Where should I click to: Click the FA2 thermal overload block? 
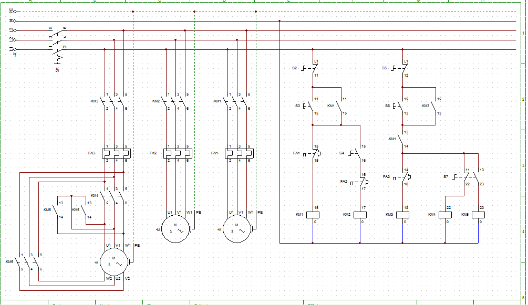point(177,153)
